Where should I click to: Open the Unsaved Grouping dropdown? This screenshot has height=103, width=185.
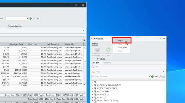(x=149, y=77)
